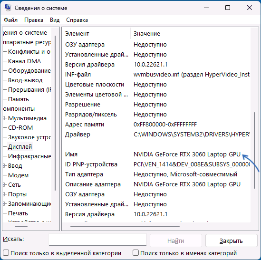Select the Адрес памяти row label
Image resolution: width=261 pixels, height=260 pixels.
(85, 125)
